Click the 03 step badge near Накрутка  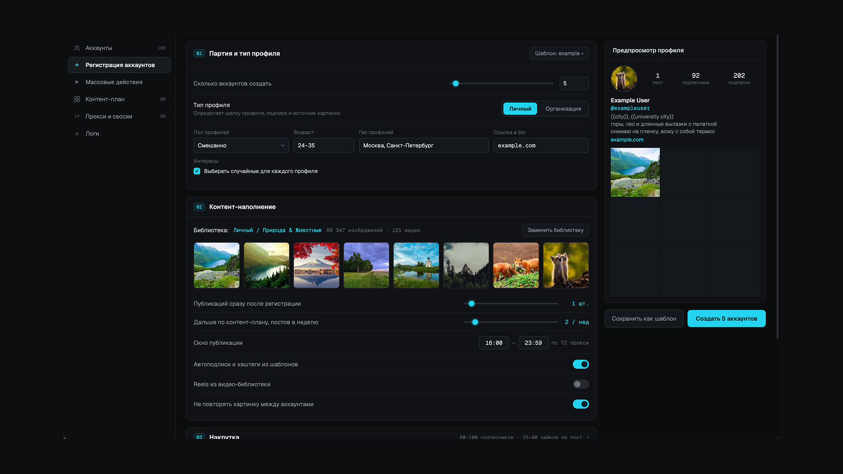199,437
